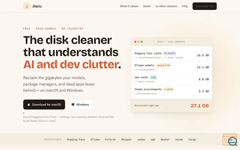This screenshot has height=150, width=240.
Task: Click the FREE · OPEN SOURCE tagline
Action: (53, 28)
